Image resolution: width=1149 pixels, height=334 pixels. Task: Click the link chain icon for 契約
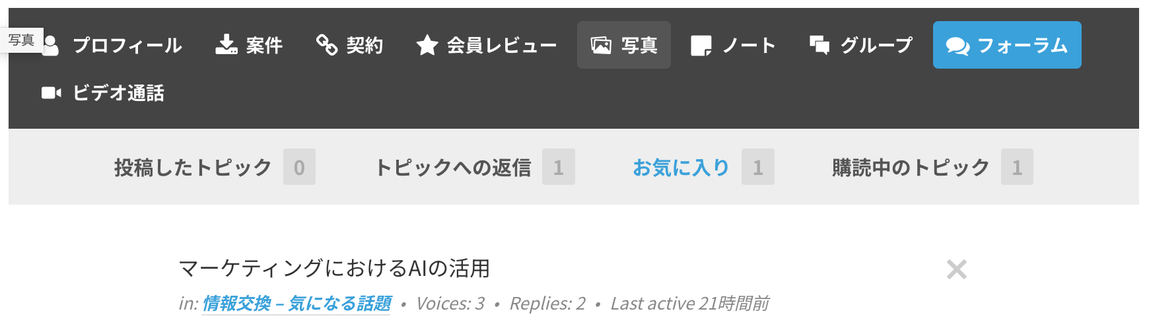pos(327,45)
